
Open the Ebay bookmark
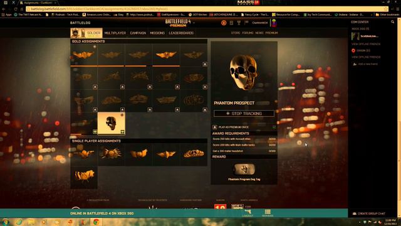click(118, 15)
